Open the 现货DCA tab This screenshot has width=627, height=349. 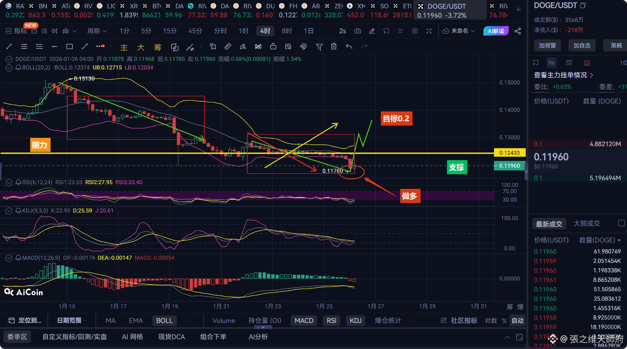pos(172,337)
